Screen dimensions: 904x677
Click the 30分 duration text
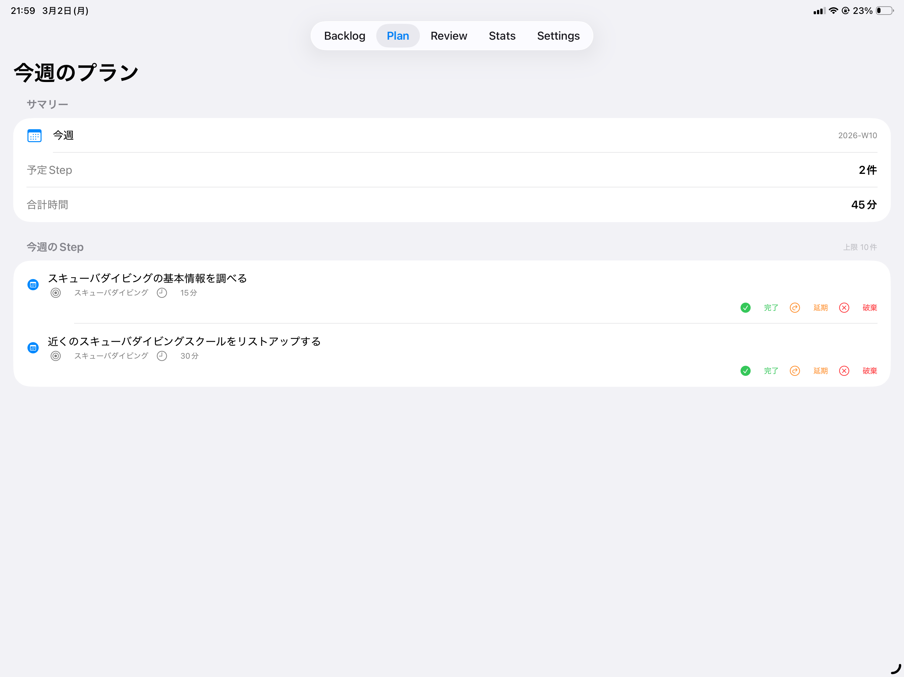coord(190,356)
